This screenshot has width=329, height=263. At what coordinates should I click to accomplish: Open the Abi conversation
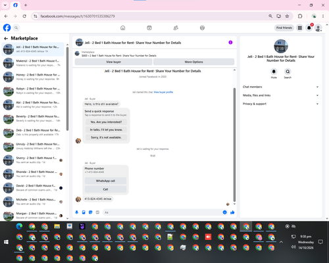(33, 105)
